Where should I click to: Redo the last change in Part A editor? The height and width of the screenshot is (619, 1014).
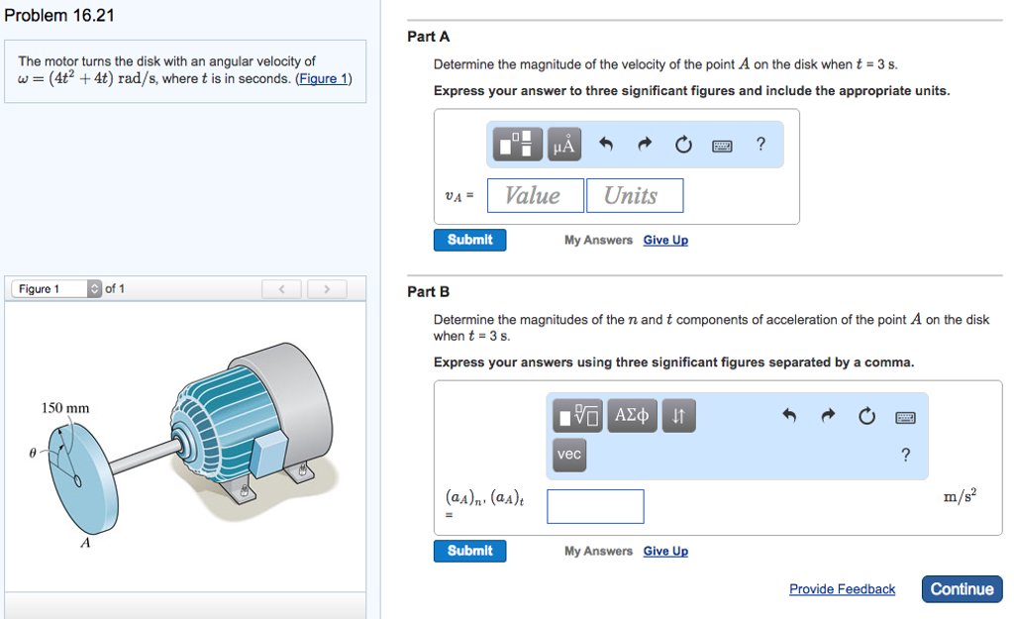[x=644, y=144]
